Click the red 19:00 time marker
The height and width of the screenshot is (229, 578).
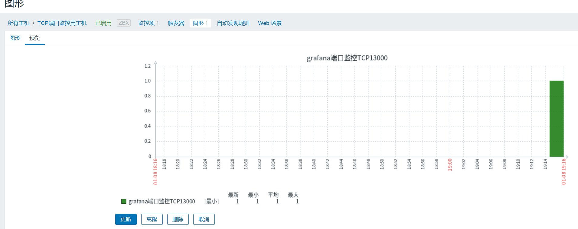450,165
